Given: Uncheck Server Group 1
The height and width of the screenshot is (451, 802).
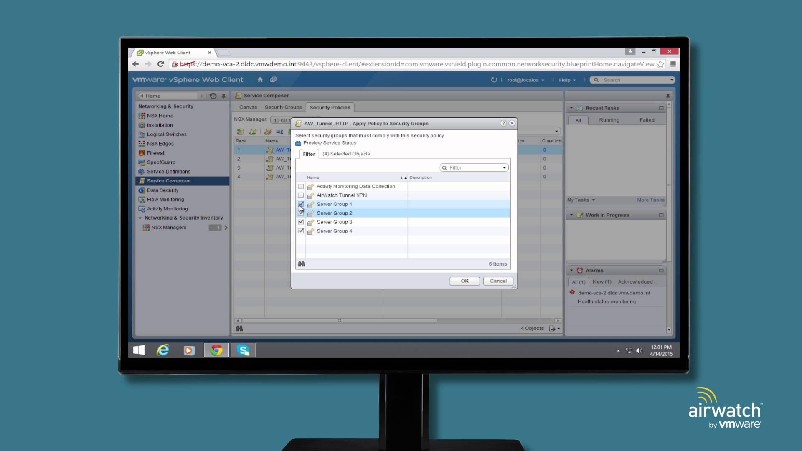Looking at the screenshot, I should pyautogui.click(x=301, y=204).
